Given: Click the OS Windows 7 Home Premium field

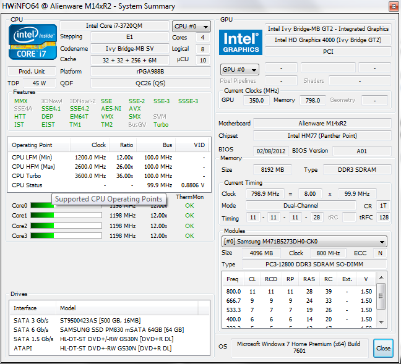Looking at the screenshot, I should pyautogui.click(x=300, y=348).
